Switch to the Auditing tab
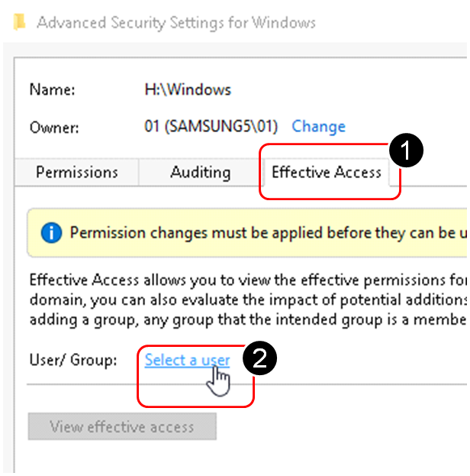This screenshot has height=476, width=470. [x=200, y=172]
